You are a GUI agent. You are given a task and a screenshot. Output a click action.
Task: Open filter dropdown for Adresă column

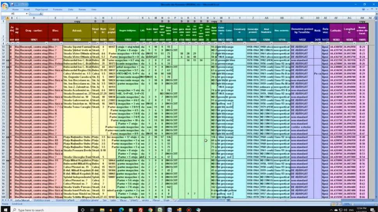coord(90,43)
